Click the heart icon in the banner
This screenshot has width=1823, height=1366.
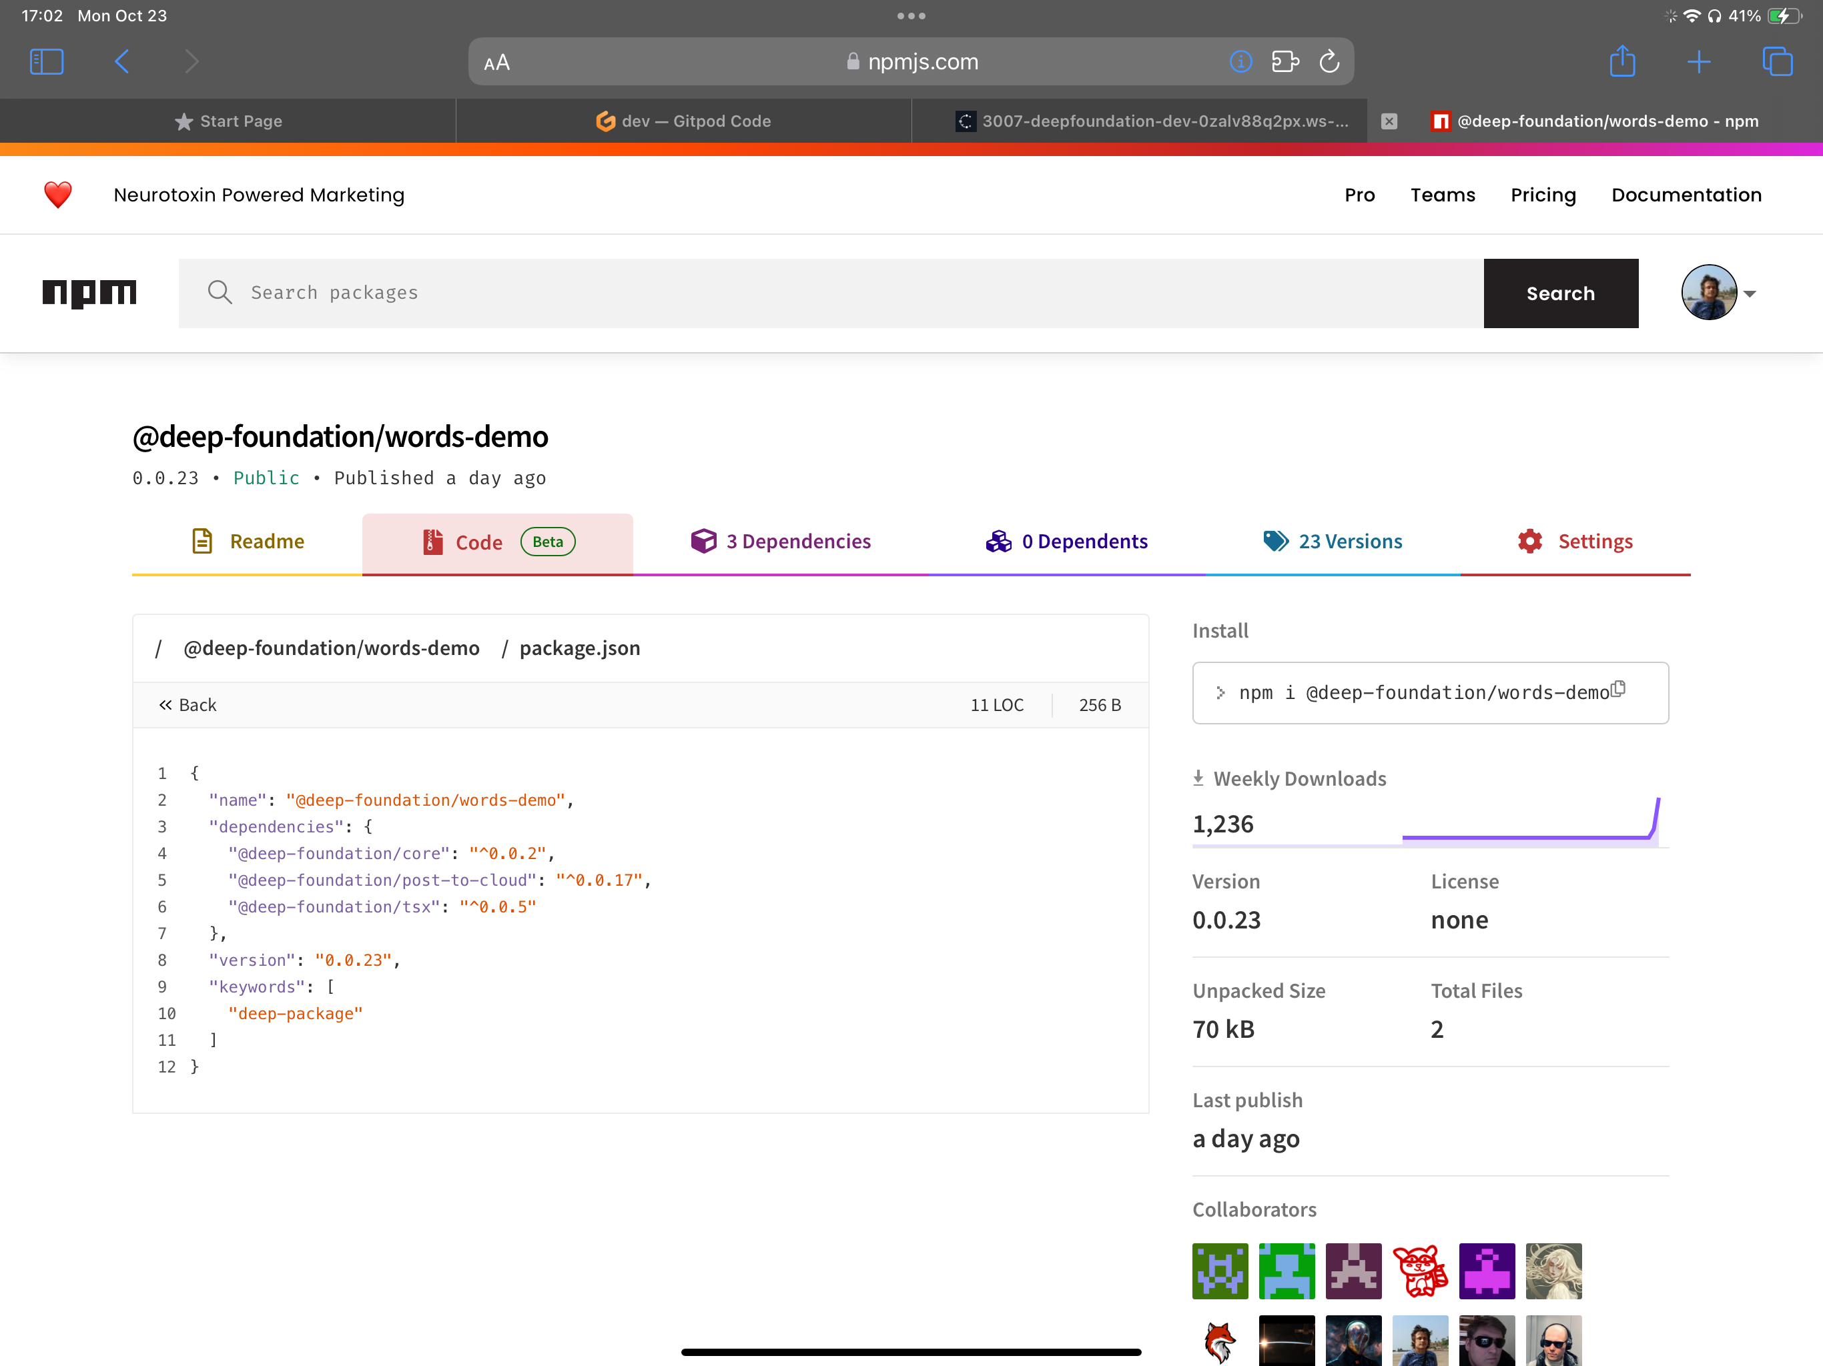(x=57, y=195)
